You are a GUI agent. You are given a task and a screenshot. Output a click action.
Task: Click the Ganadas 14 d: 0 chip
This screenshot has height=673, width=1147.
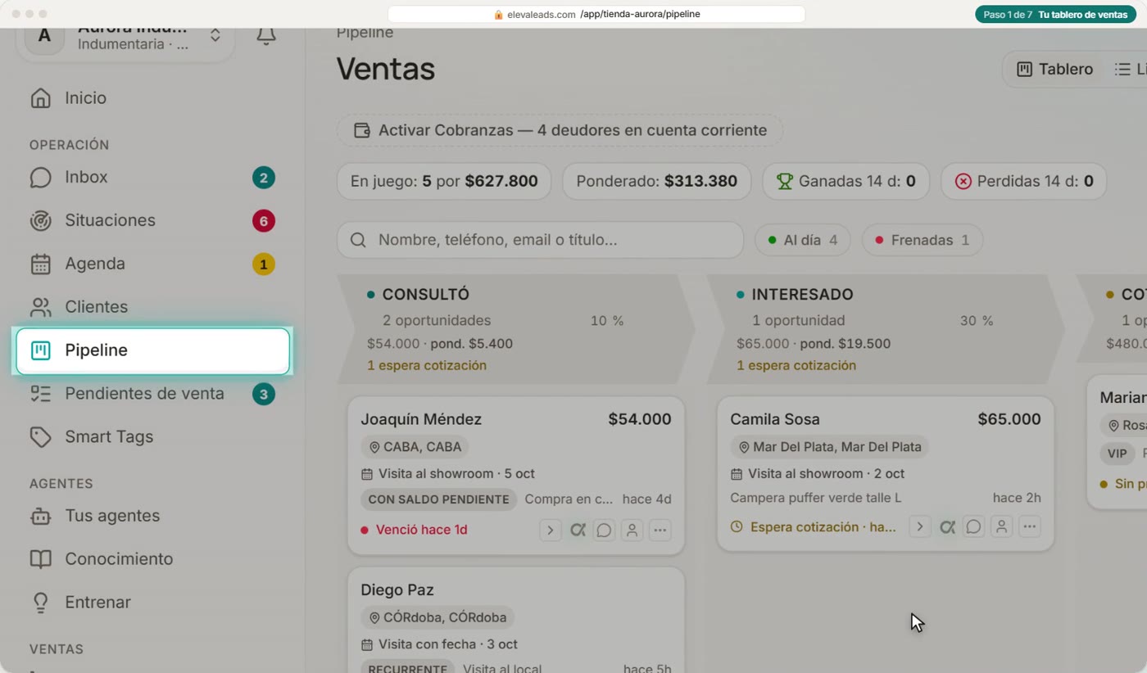[x=846, y=182]
